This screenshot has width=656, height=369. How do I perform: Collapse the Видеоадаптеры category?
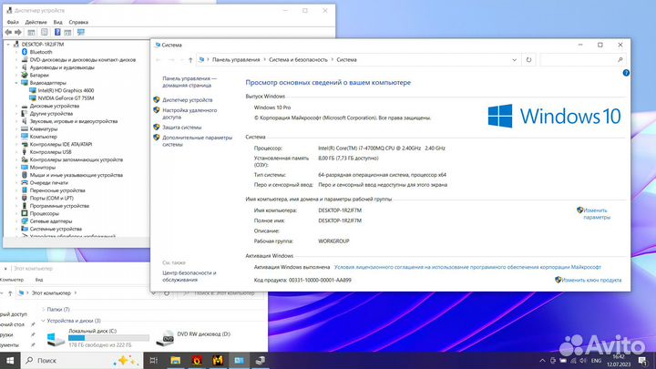[16, 83]
